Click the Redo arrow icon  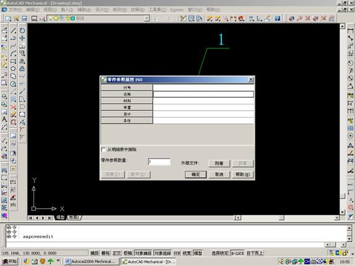pos(168,19)
